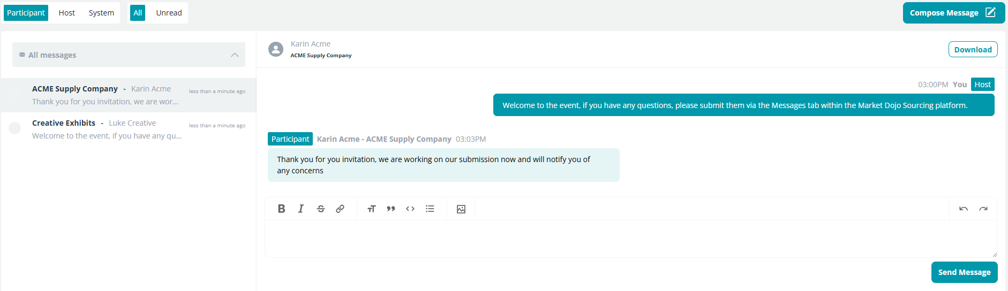
Task: Click into the message text area
Action: tap(631, 239)
